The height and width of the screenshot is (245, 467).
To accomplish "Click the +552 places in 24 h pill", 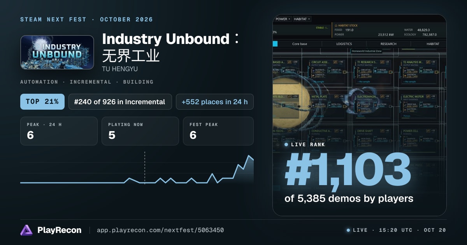I will point(215,102).
